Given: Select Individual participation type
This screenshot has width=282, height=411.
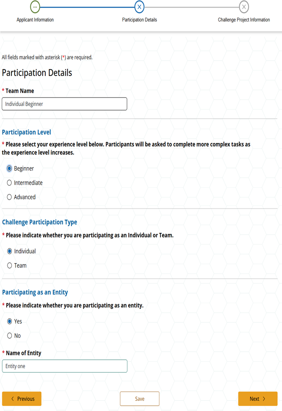Looking at the screenshot, I should [9, 251].
